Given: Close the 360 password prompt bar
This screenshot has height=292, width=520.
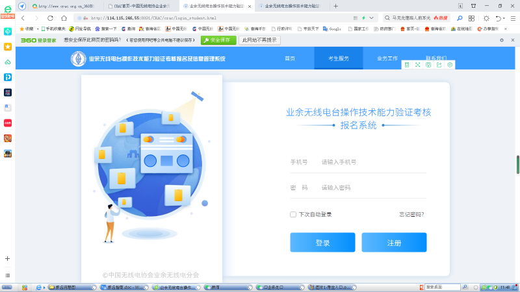Looking at the screenshot, I should [x=512, y=40].
